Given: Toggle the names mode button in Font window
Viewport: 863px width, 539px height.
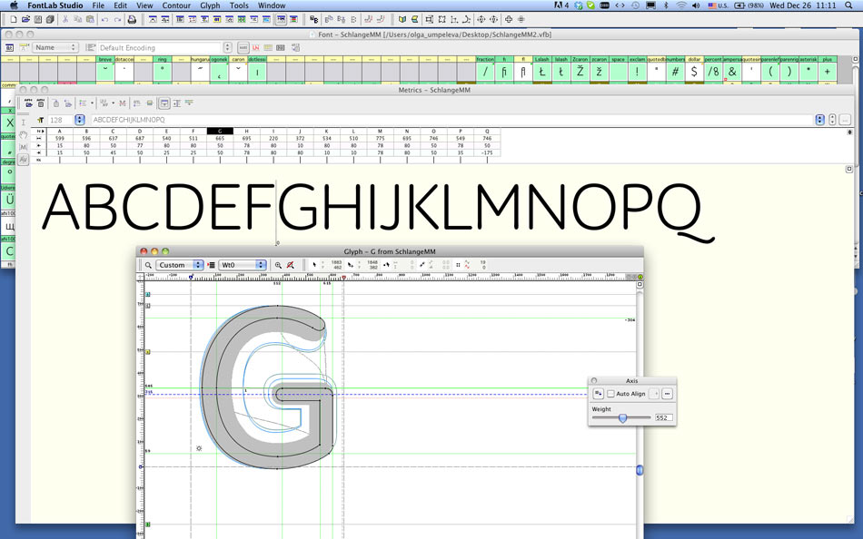Looking at the screenshot, I should coord(243,48).
